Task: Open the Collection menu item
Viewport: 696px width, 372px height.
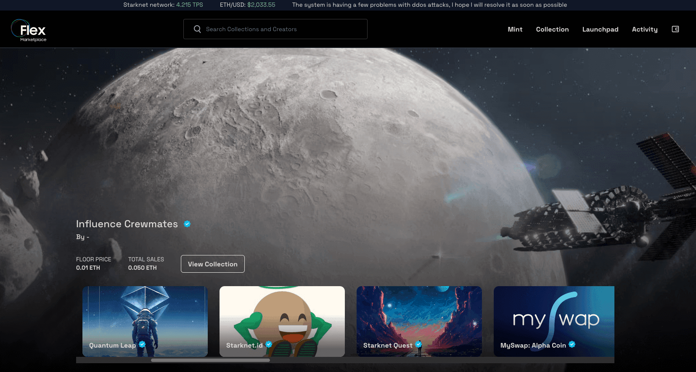Action: 552,29
